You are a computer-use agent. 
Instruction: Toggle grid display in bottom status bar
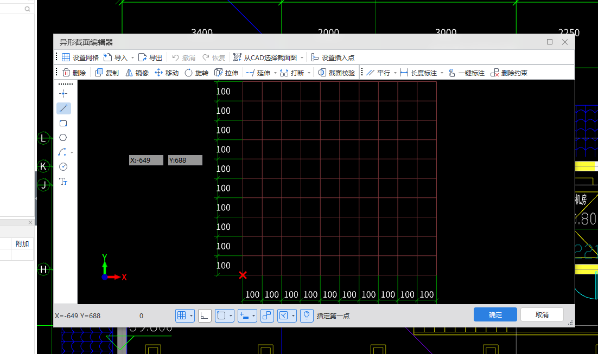[x=182, y=316]
